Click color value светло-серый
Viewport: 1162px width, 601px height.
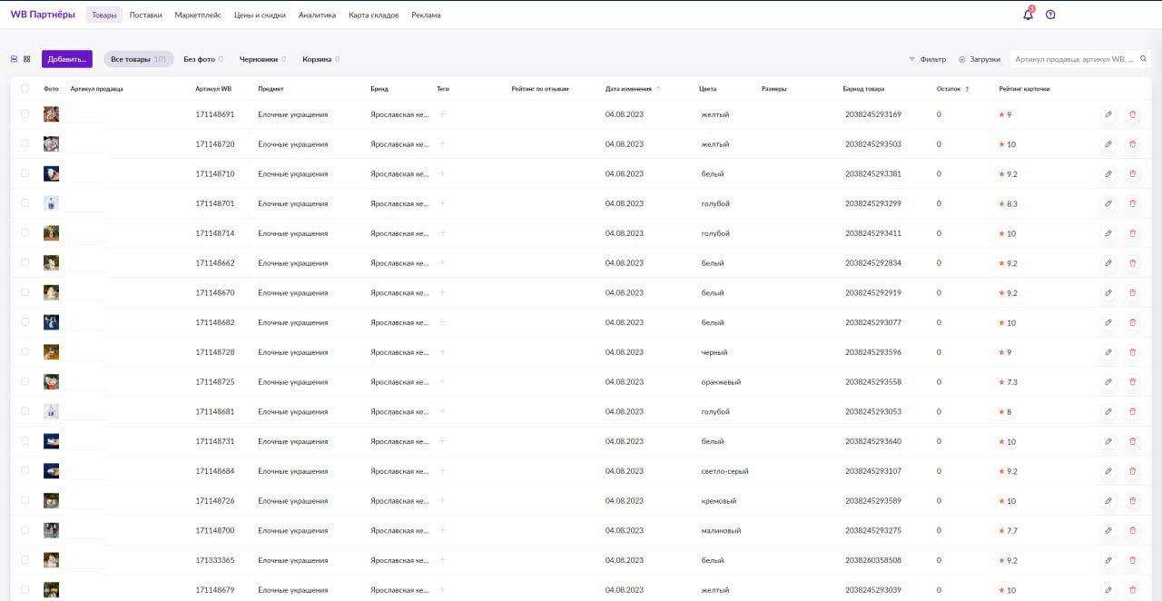[725, 471]
